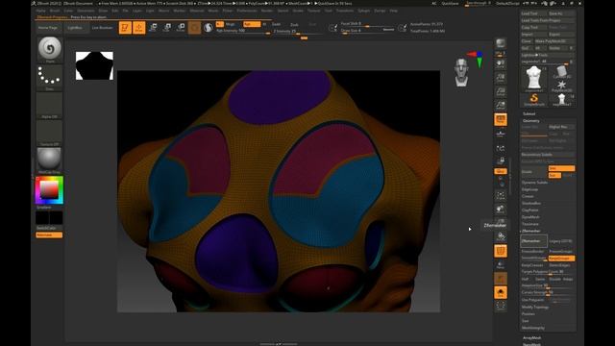Image resolution: width=615 pixels, height=346 pixels.
Task: Click the Live Boolean button
Action: tap(103, 28)
